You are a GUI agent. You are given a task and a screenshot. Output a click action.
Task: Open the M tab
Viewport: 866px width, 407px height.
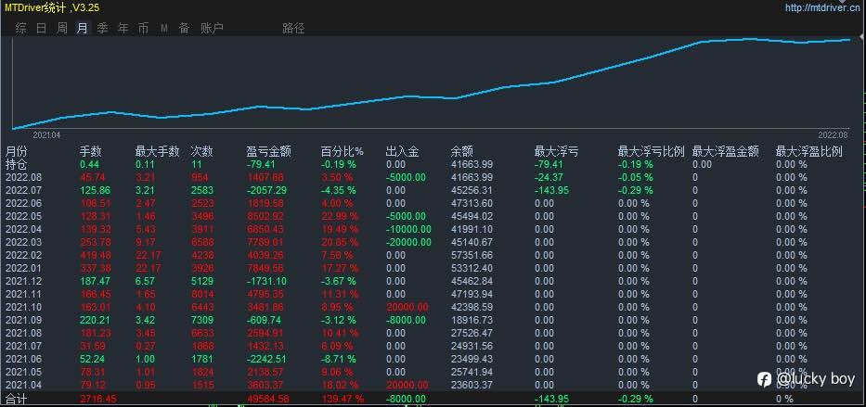pos(164,28)
